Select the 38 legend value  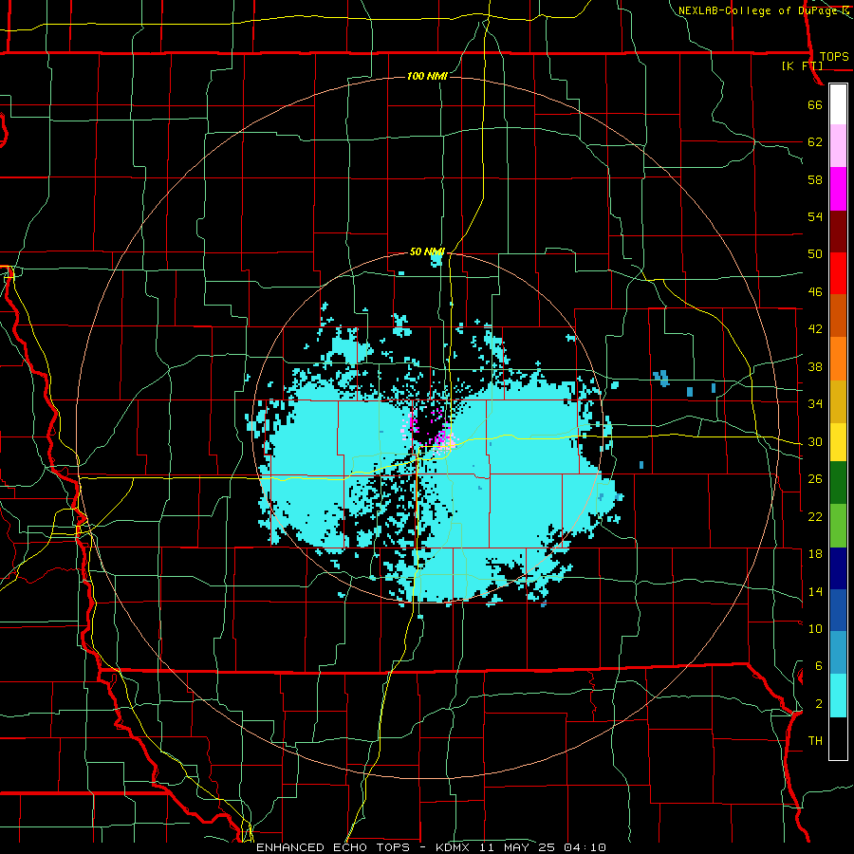click(815, 366)
